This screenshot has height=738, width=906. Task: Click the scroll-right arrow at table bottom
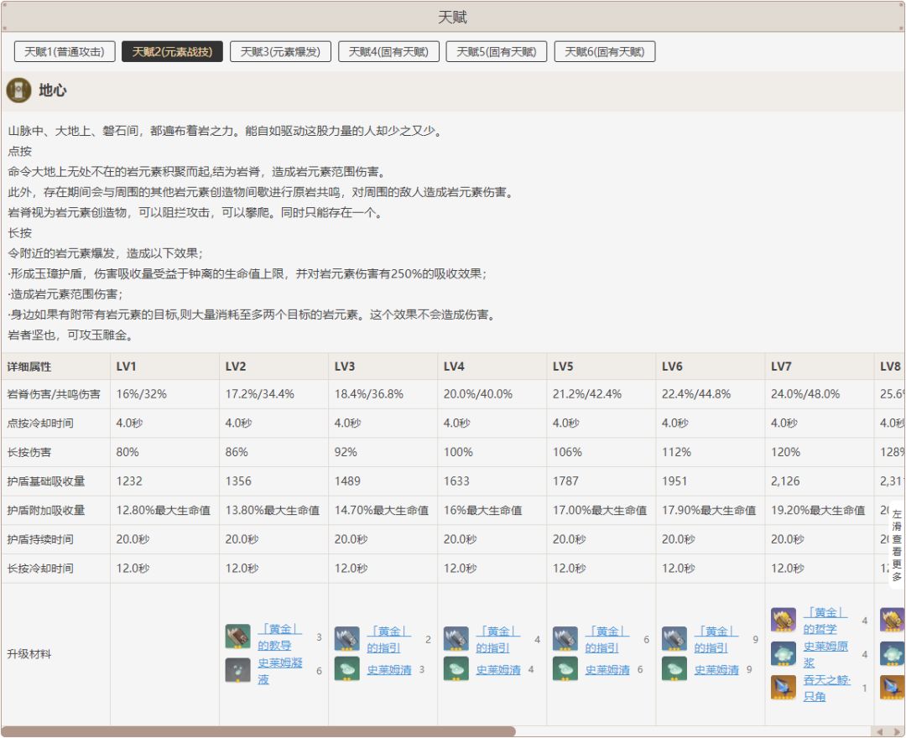click(896, 731)
